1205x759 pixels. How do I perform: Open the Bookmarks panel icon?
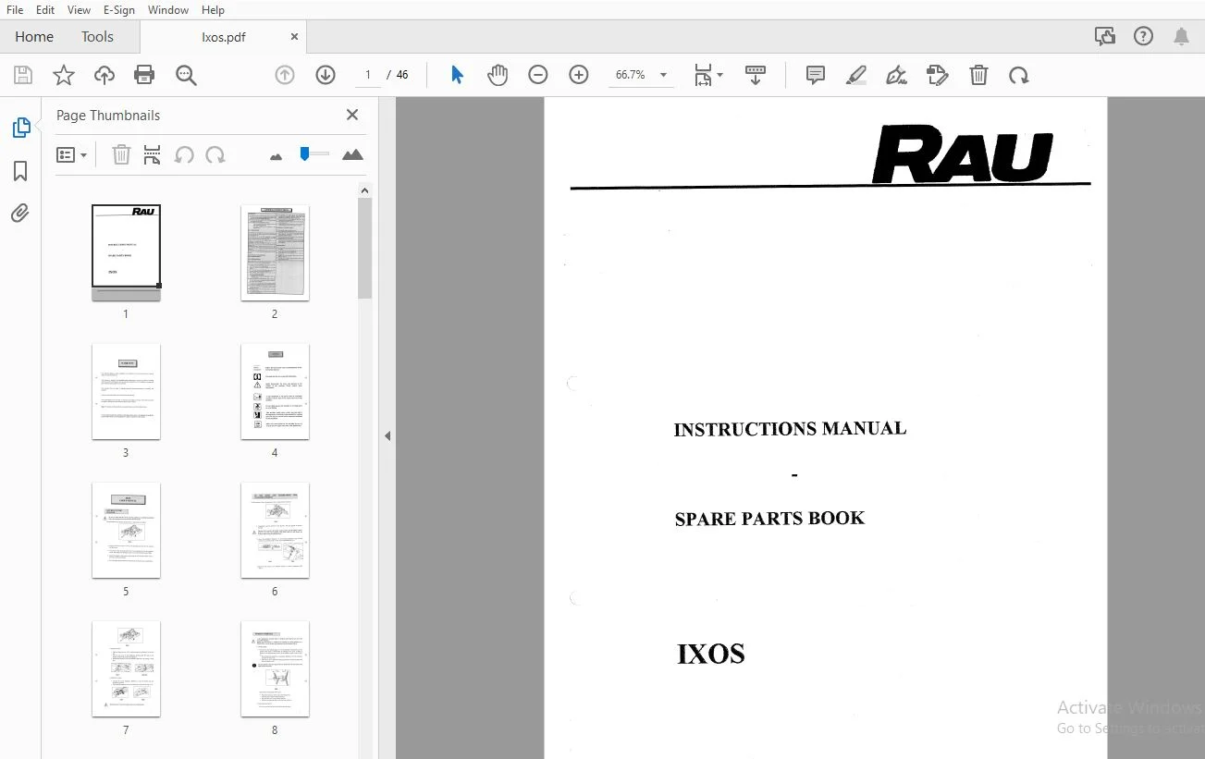click(20, 171)
